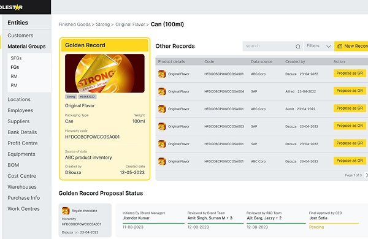Click the New Record button
The width and height of the screenshot is (368, 239).
(x=351, y=46)
